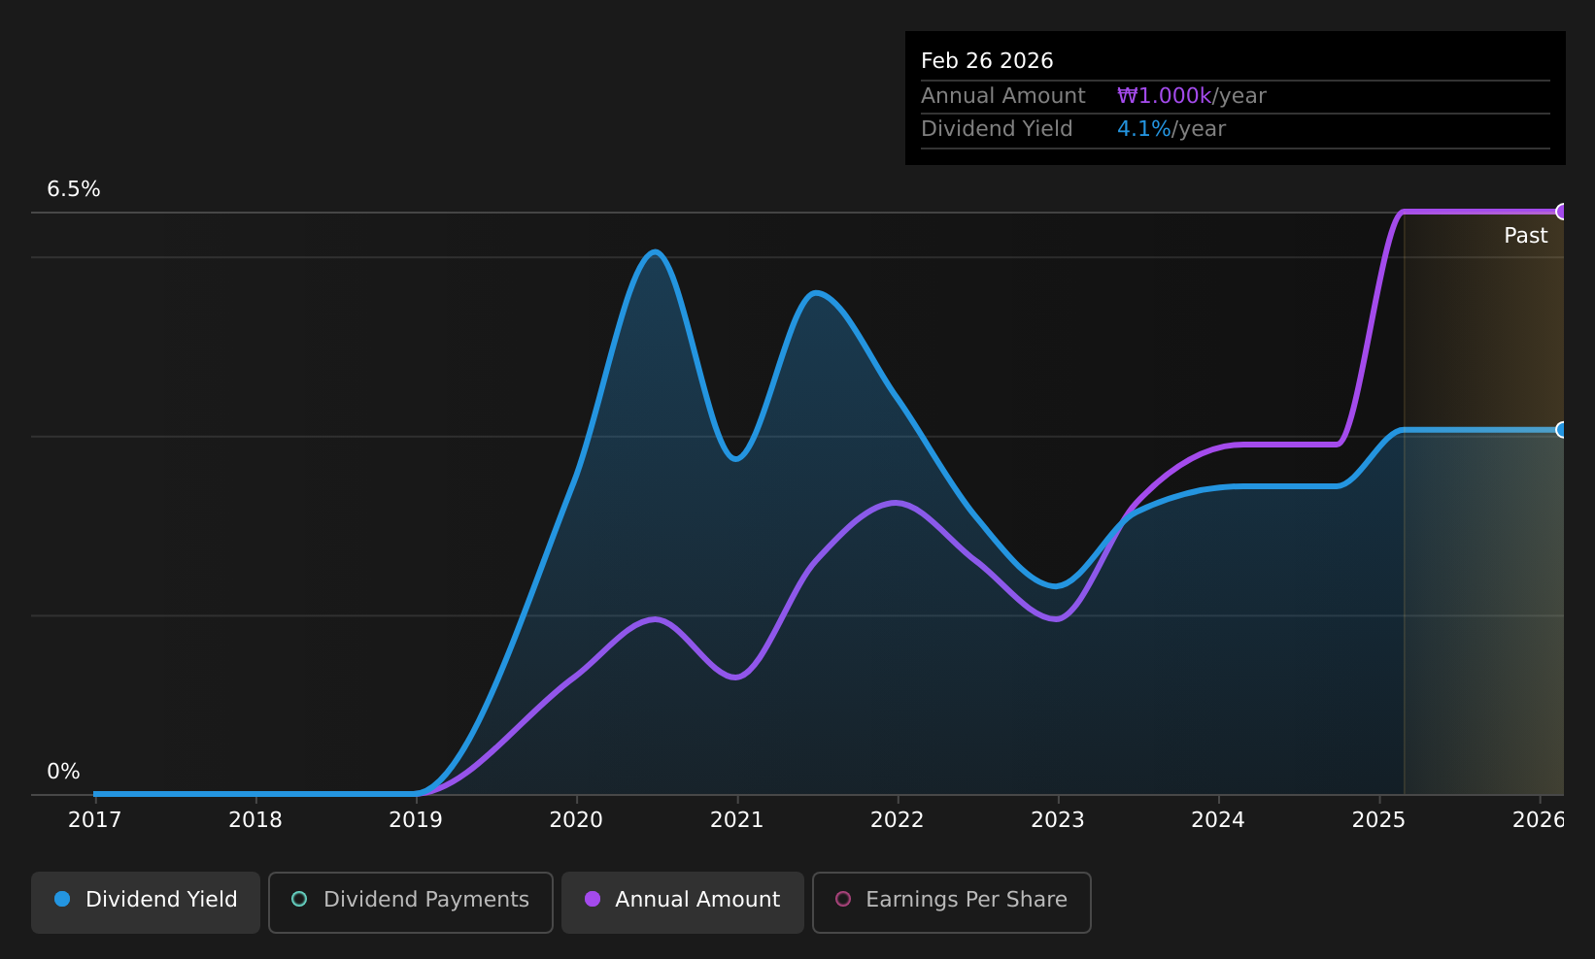Click the blue Dividend Yield legend dot
The width and height of the screenshot is (1595, 959).
coord(62,899)
